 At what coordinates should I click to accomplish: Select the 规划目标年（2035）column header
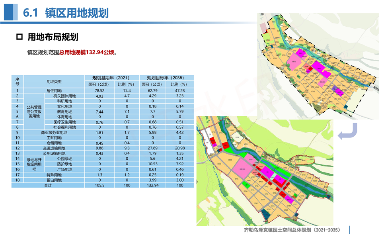(x=167, y=78)
